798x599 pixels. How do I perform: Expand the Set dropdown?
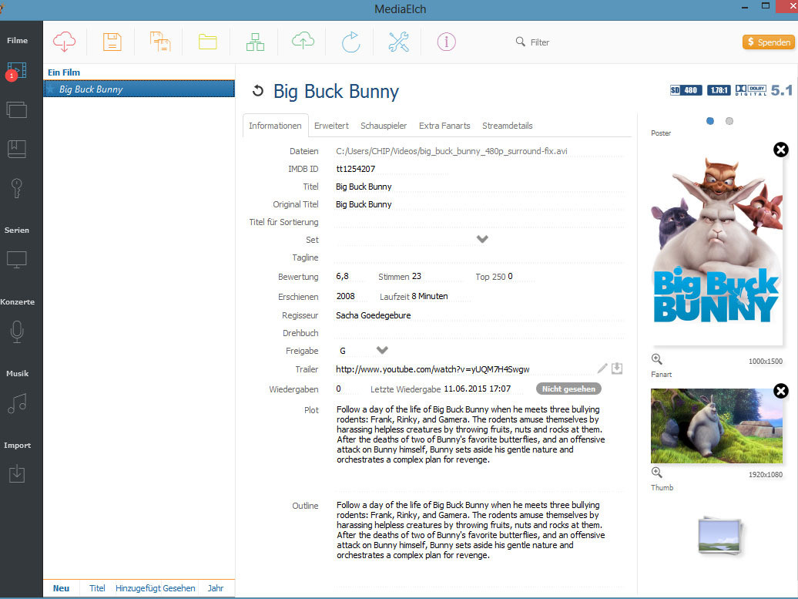(482, 239)
